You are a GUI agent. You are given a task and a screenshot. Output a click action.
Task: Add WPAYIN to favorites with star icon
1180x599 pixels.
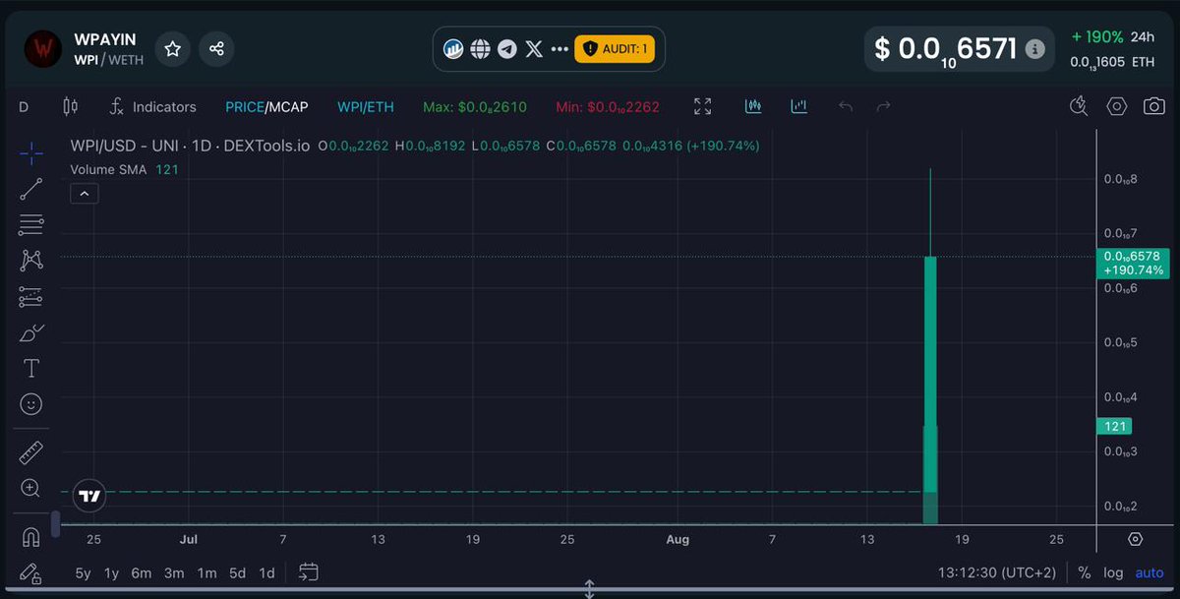(172, 48)
